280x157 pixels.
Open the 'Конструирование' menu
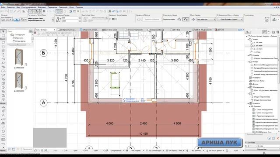point(28,7)
